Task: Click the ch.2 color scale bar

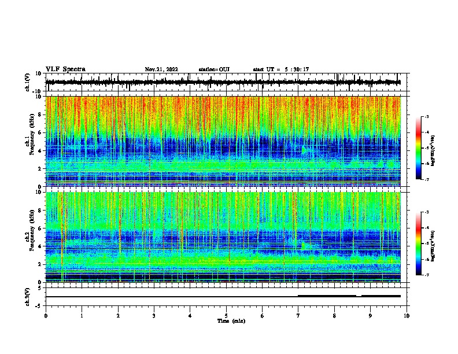Action: point(418,244)
